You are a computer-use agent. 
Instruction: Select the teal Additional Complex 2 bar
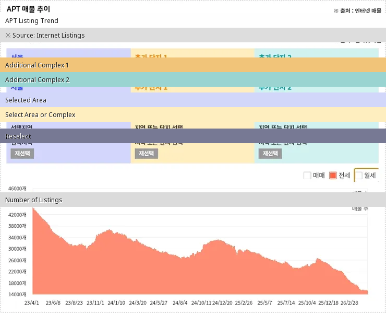tap(193, 79)
